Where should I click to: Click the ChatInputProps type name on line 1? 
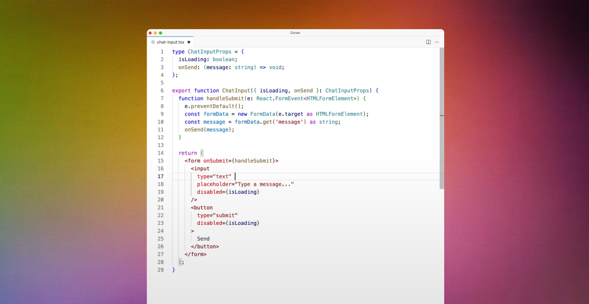coord(210,52)
